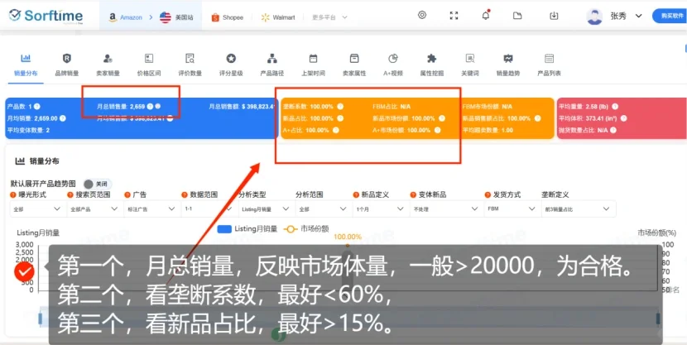Click help icon beside 发货方式
Viewport: 687px width, 345px height.
488,194
